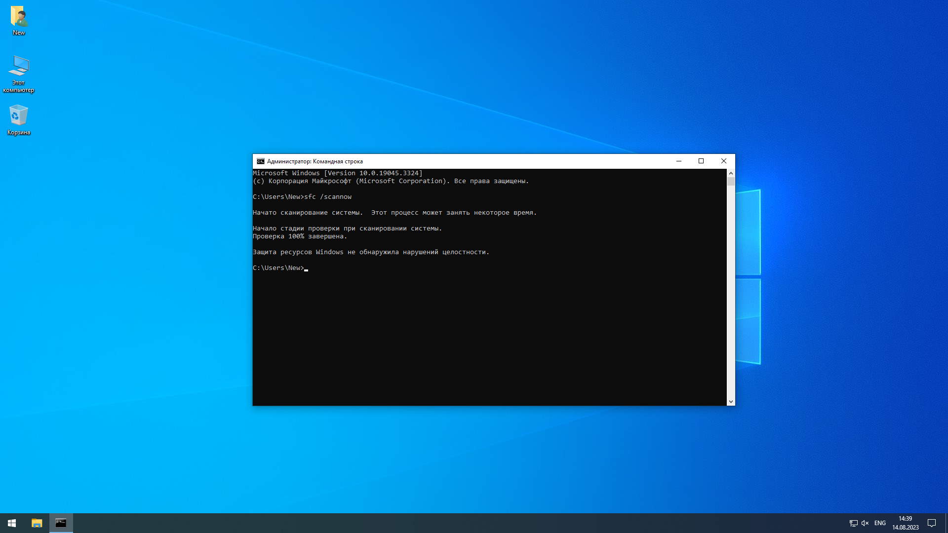948x533 pixels.
Task: Switch input language via ENG indicator
Action: coord(880,523)
